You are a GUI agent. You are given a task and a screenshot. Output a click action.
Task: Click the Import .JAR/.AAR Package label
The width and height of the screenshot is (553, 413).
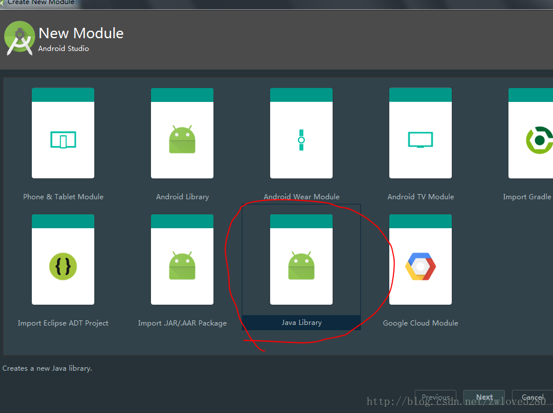click(x=182, y=323)
